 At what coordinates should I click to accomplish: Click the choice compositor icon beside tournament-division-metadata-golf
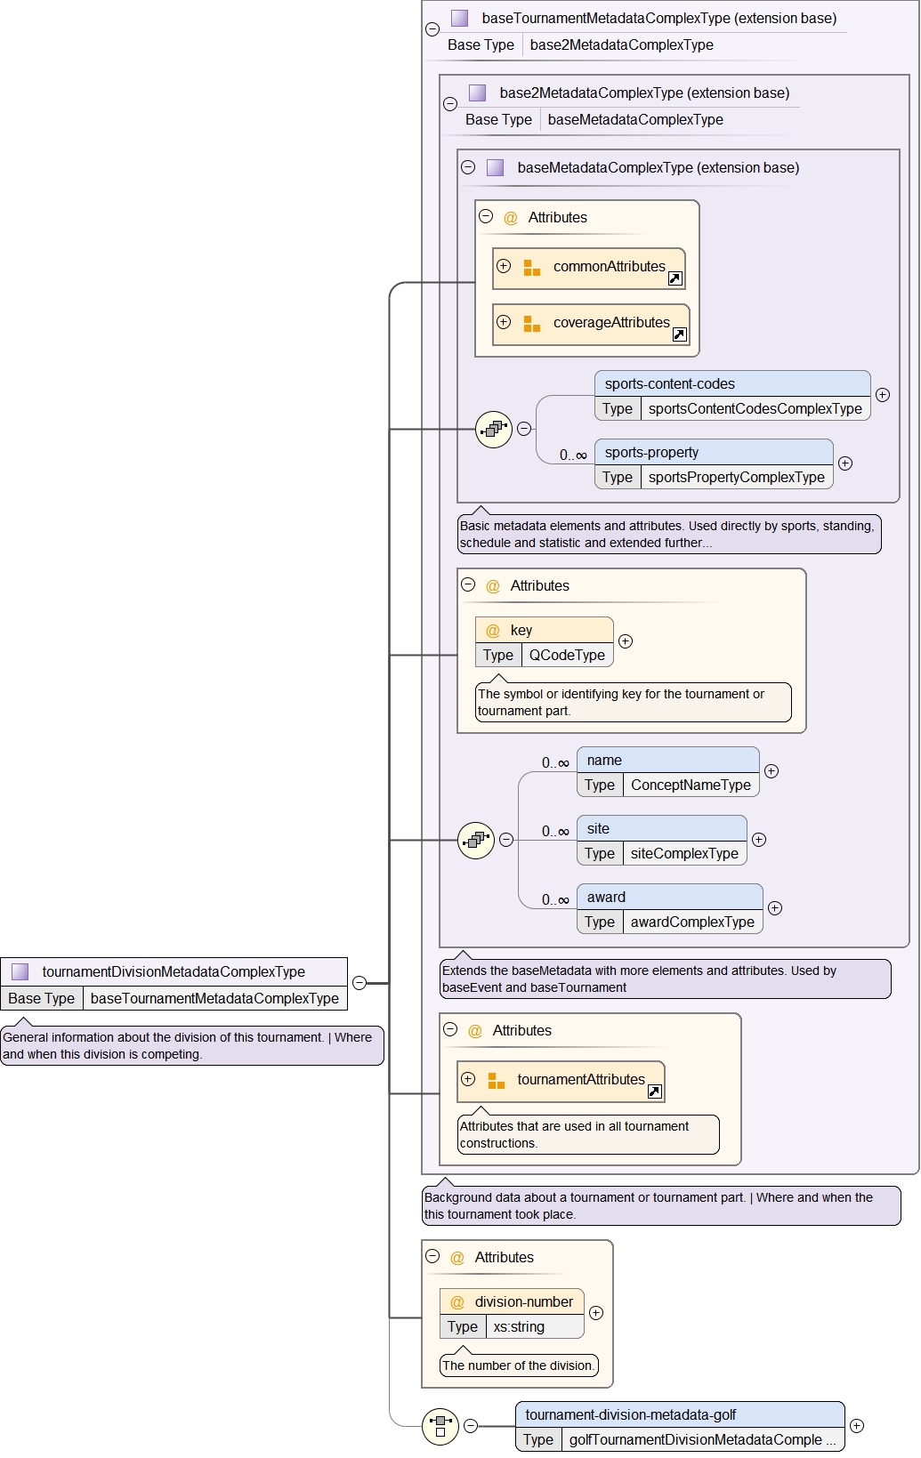click(440, 1426)
